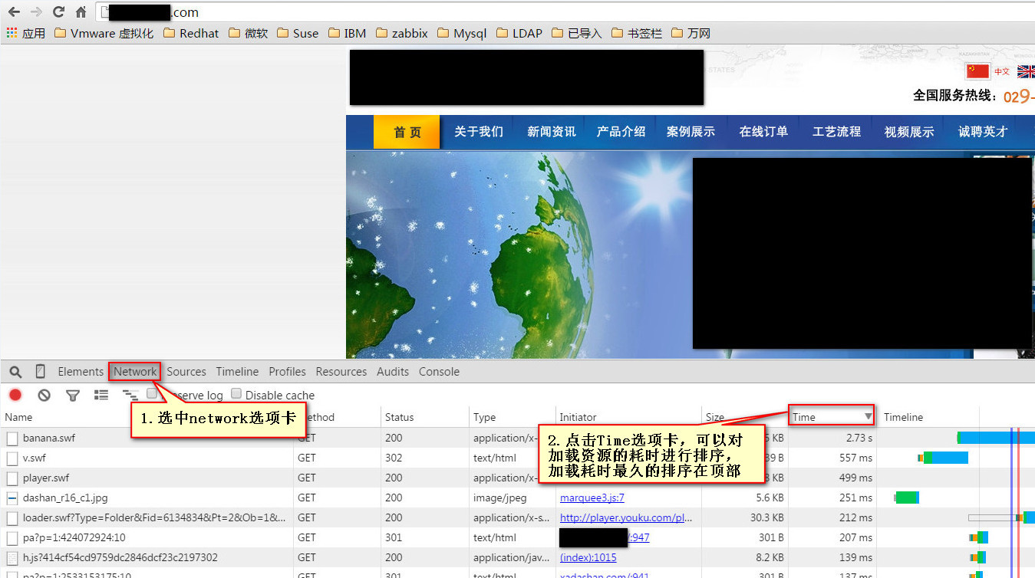
Task: Check the checkbox beside banana.swf
Action: click(11, 438)
